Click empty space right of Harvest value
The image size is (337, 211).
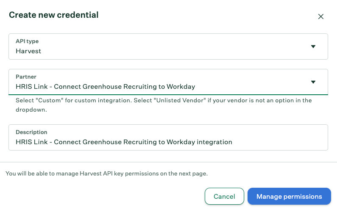170,51
